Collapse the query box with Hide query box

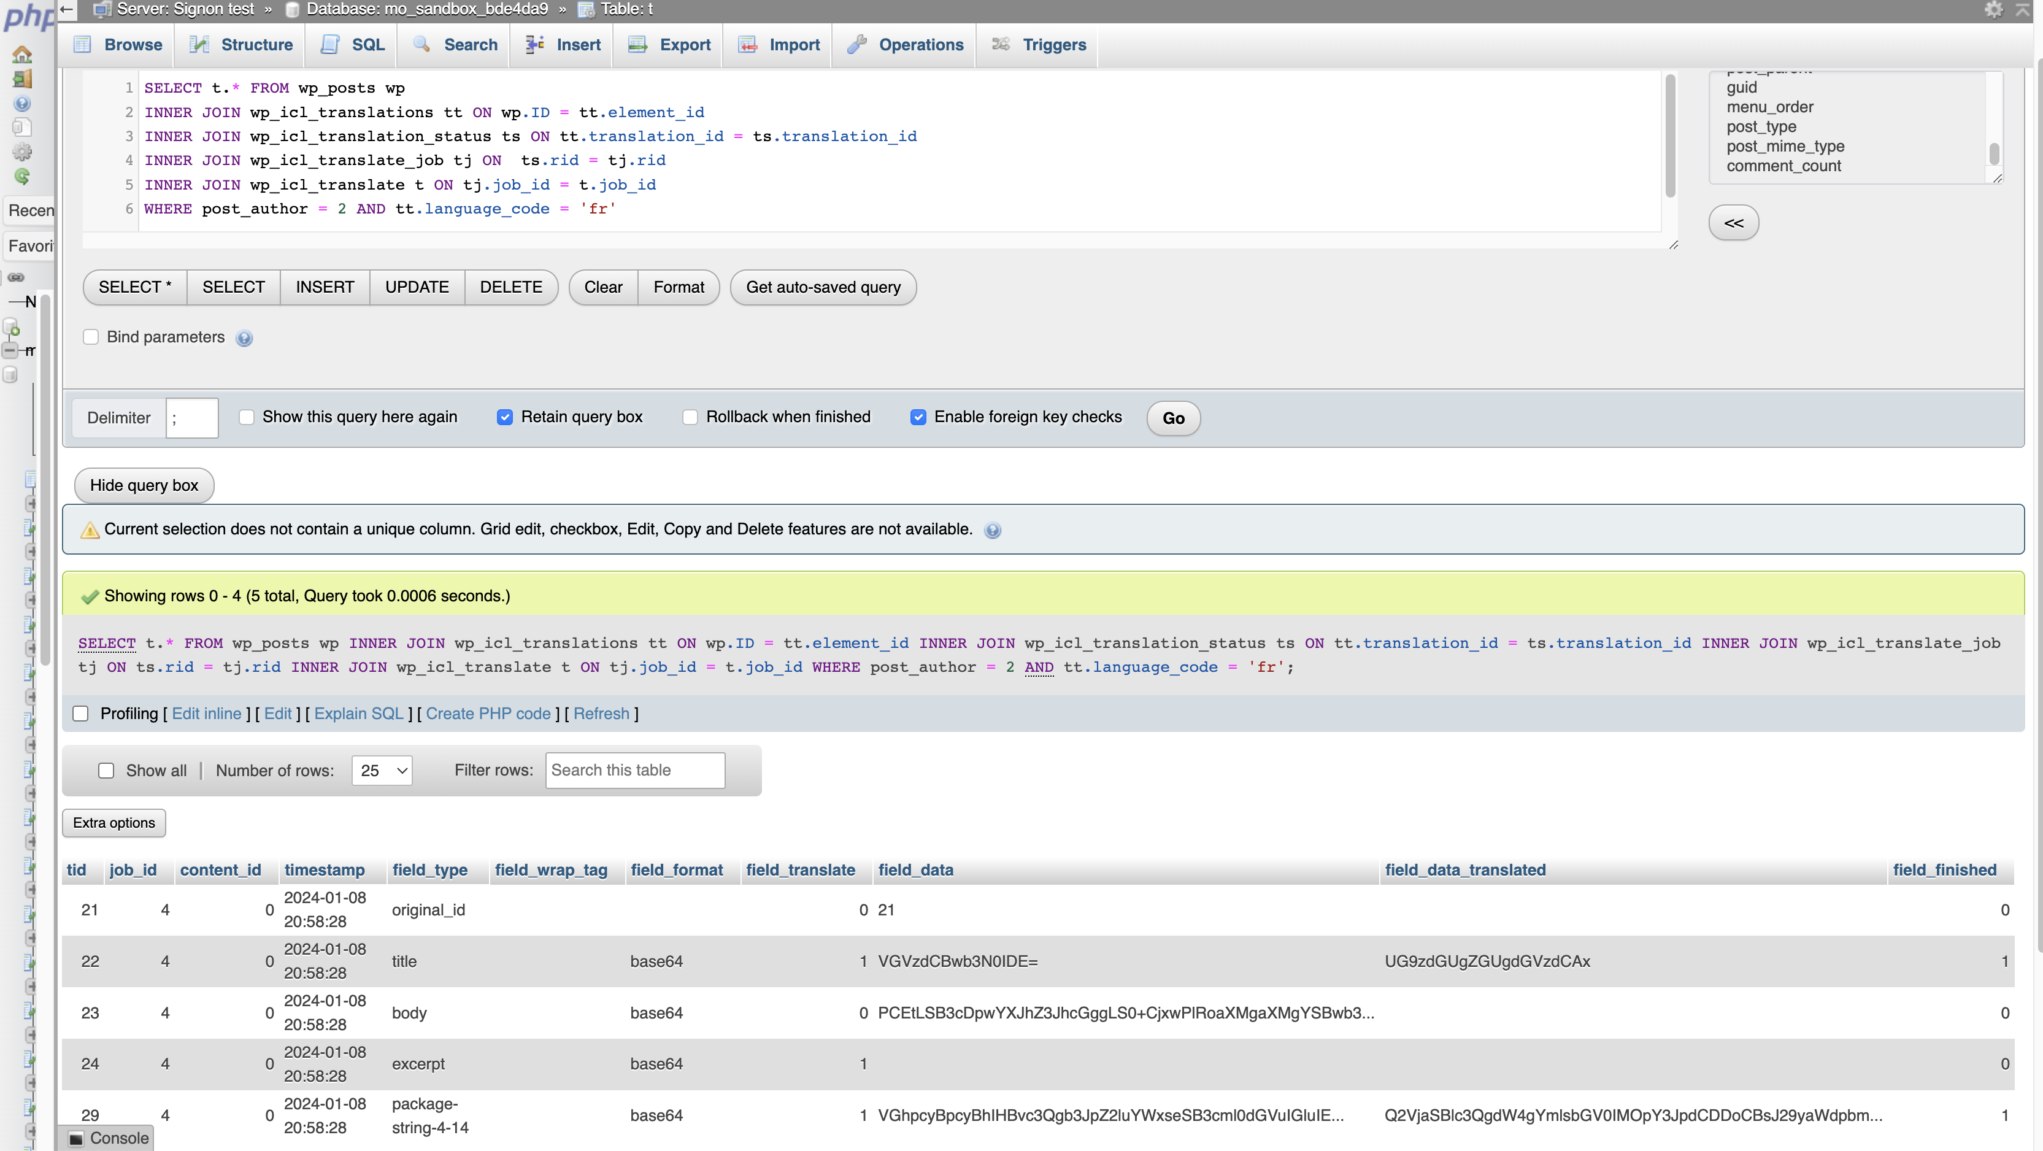click(x=144, y=485)
